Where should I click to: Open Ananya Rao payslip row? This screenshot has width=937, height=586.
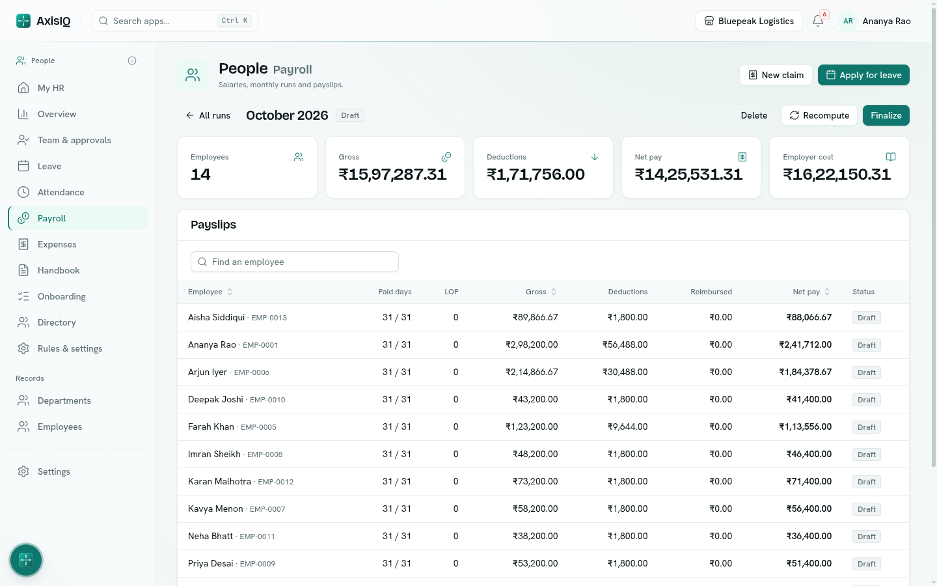543,345
